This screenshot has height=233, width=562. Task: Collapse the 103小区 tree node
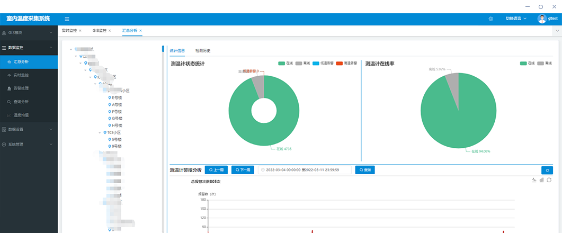pos(100,132)
